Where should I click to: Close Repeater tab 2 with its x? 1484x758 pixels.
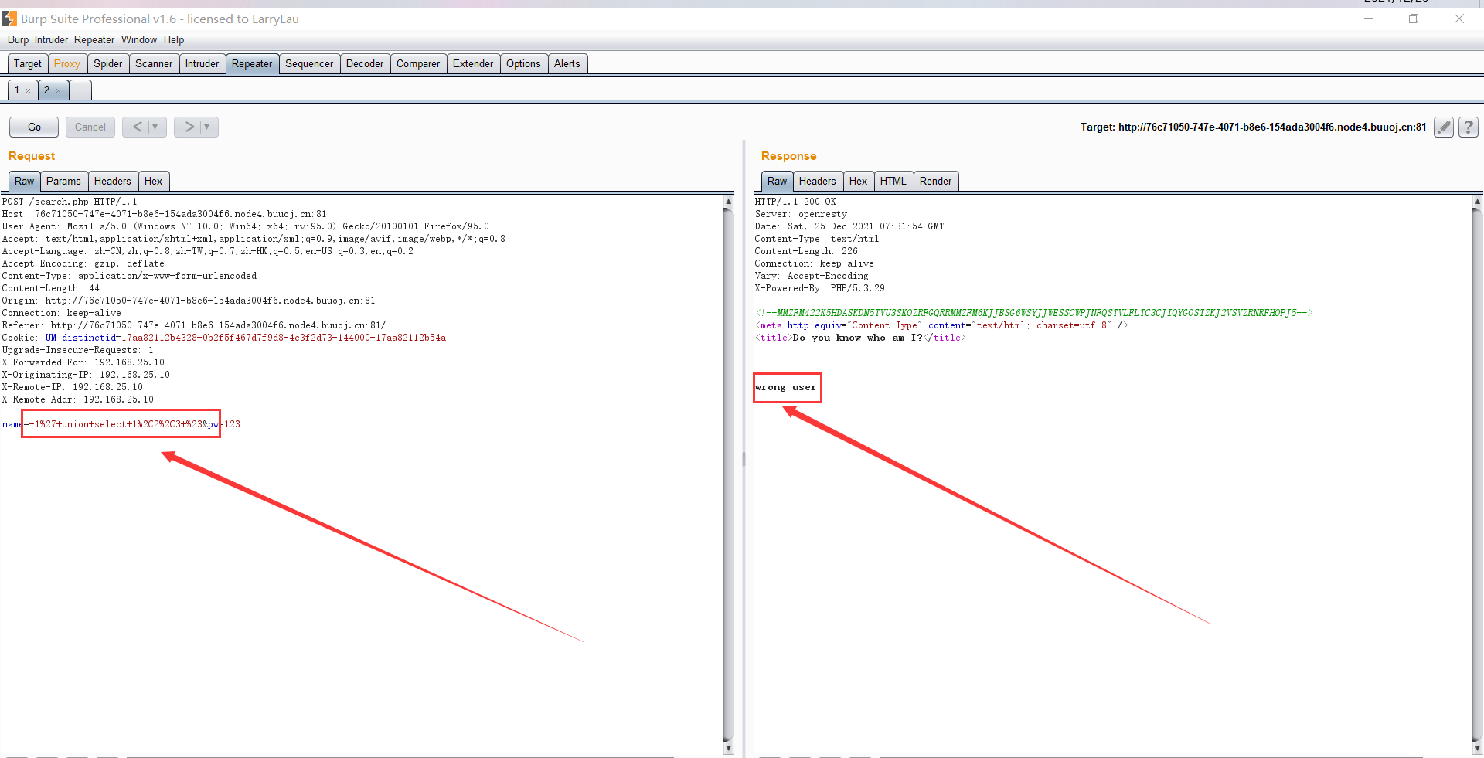point(58,91)
